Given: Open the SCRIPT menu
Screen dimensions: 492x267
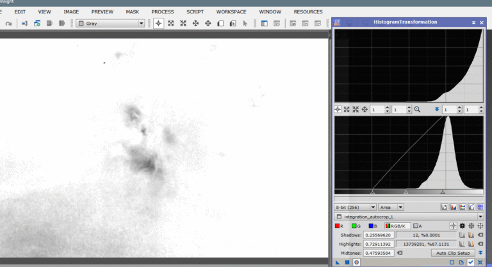Looking at the screenshot, I should (x=195, y=11).
